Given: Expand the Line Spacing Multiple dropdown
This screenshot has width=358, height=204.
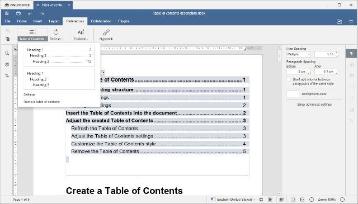Looking at the screenshot, I should (x=298, y=54).
